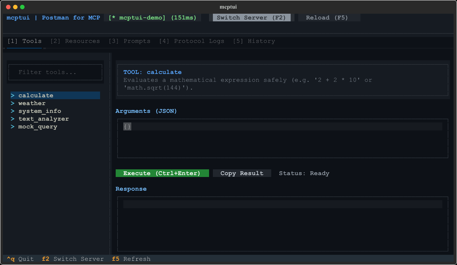Click the 'Arguments (JSON)' label
Screen dimensions: 457x265
point(146,111)
